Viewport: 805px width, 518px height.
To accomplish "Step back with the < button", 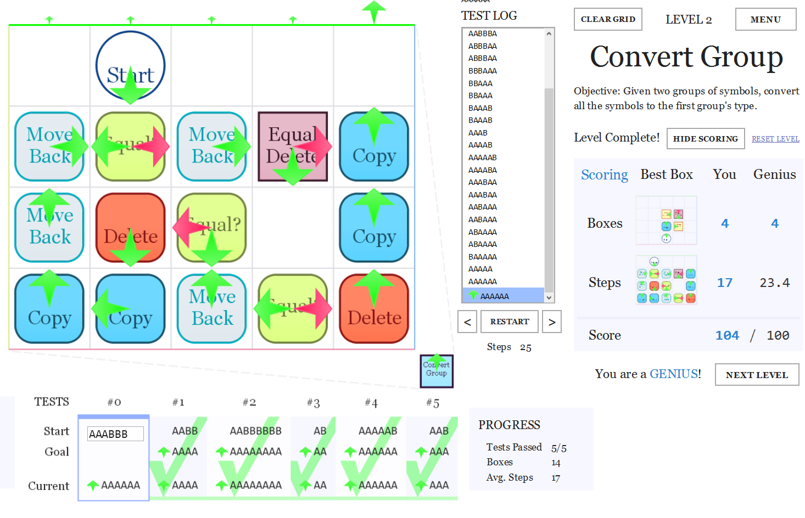I will pos(467,322).
